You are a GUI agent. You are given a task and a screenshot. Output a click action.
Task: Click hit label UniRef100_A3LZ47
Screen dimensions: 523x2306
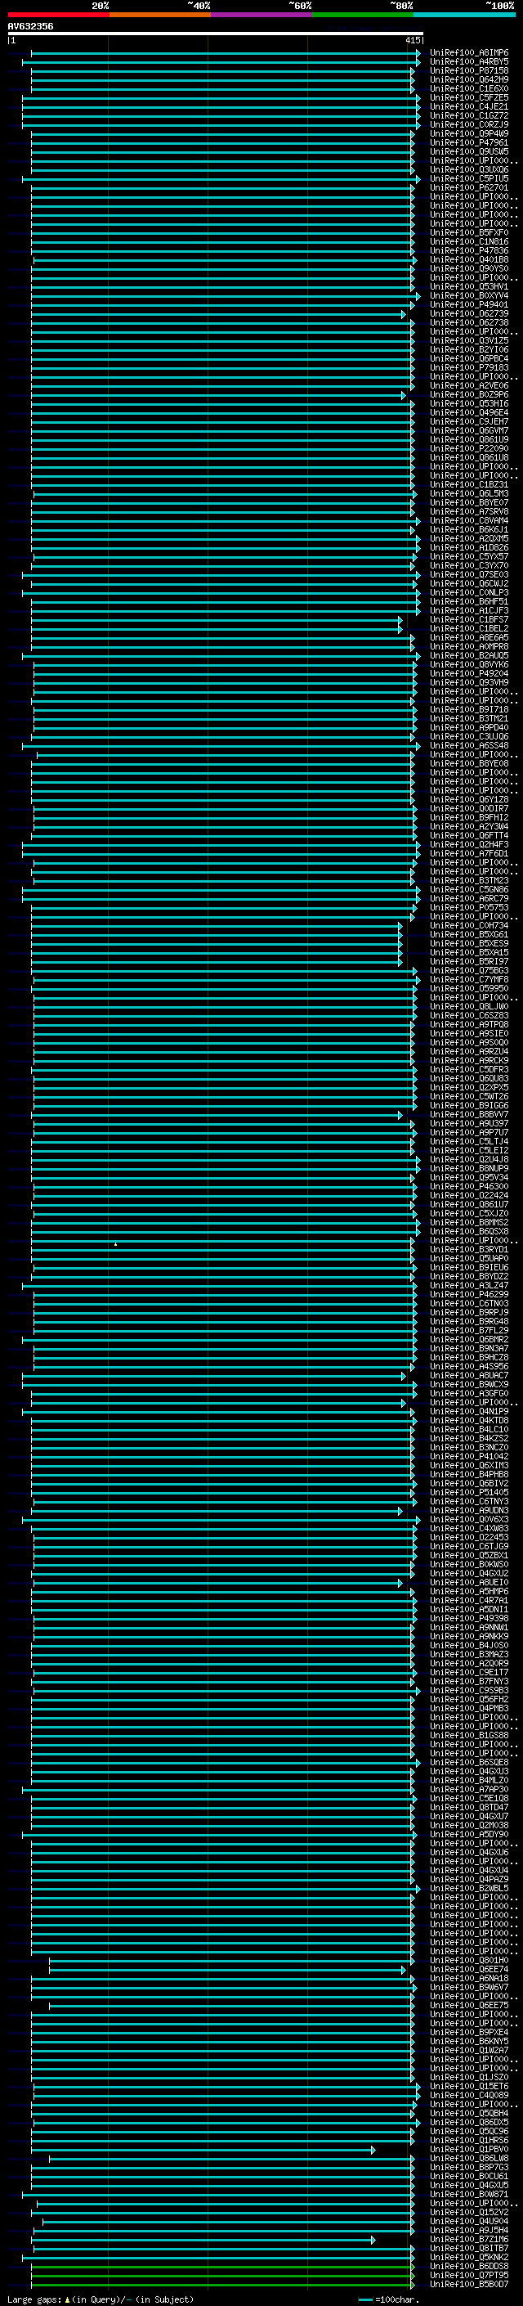pos(468,1285)
